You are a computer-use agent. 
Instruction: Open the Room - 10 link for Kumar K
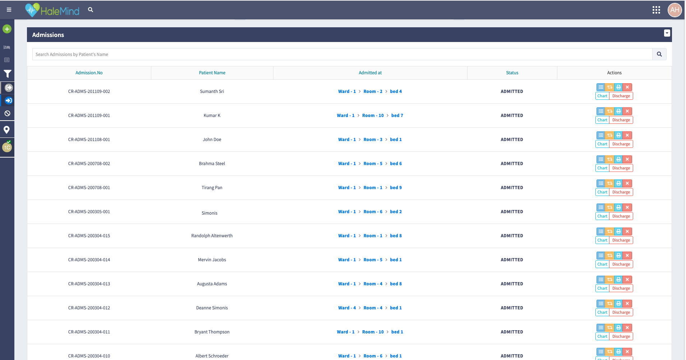pos(373,116)
